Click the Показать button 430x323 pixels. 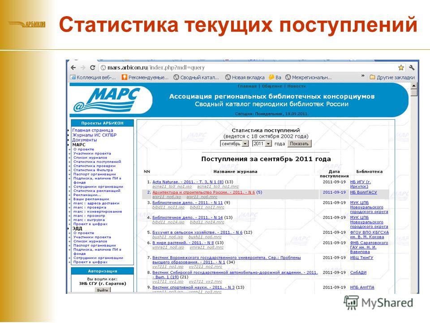[300, 144]
